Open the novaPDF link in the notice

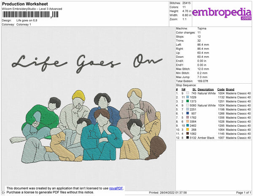point(116,188)
